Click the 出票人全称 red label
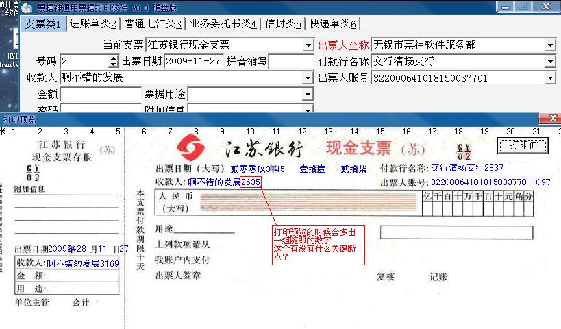The width and height of the screenshot is (561, 329). click(343, 45)
